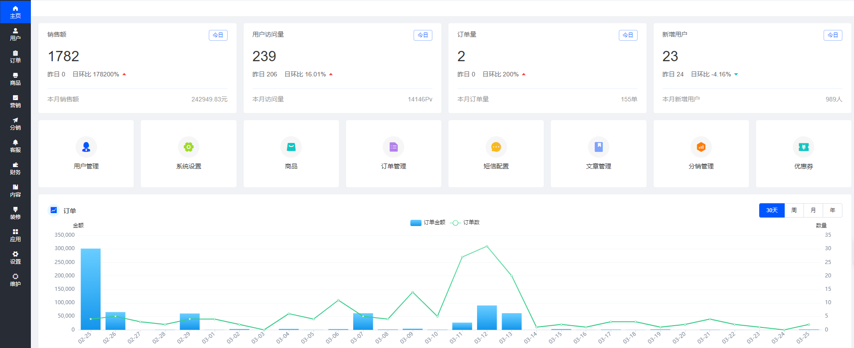Switch order chart to 月 range
The height and width of the screenshot is (348, 854).
813,210
